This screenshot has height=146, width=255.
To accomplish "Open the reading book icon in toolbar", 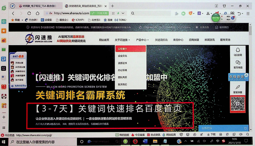I will tap(232, 13).
